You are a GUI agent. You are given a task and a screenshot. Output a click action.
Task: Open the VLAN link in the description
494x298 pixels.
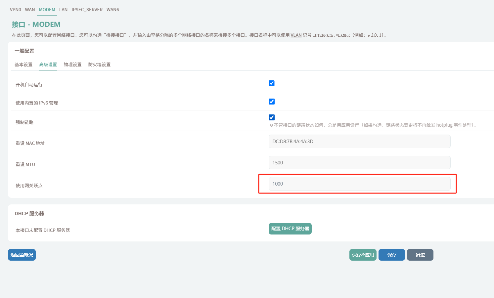tap(296, 35)
